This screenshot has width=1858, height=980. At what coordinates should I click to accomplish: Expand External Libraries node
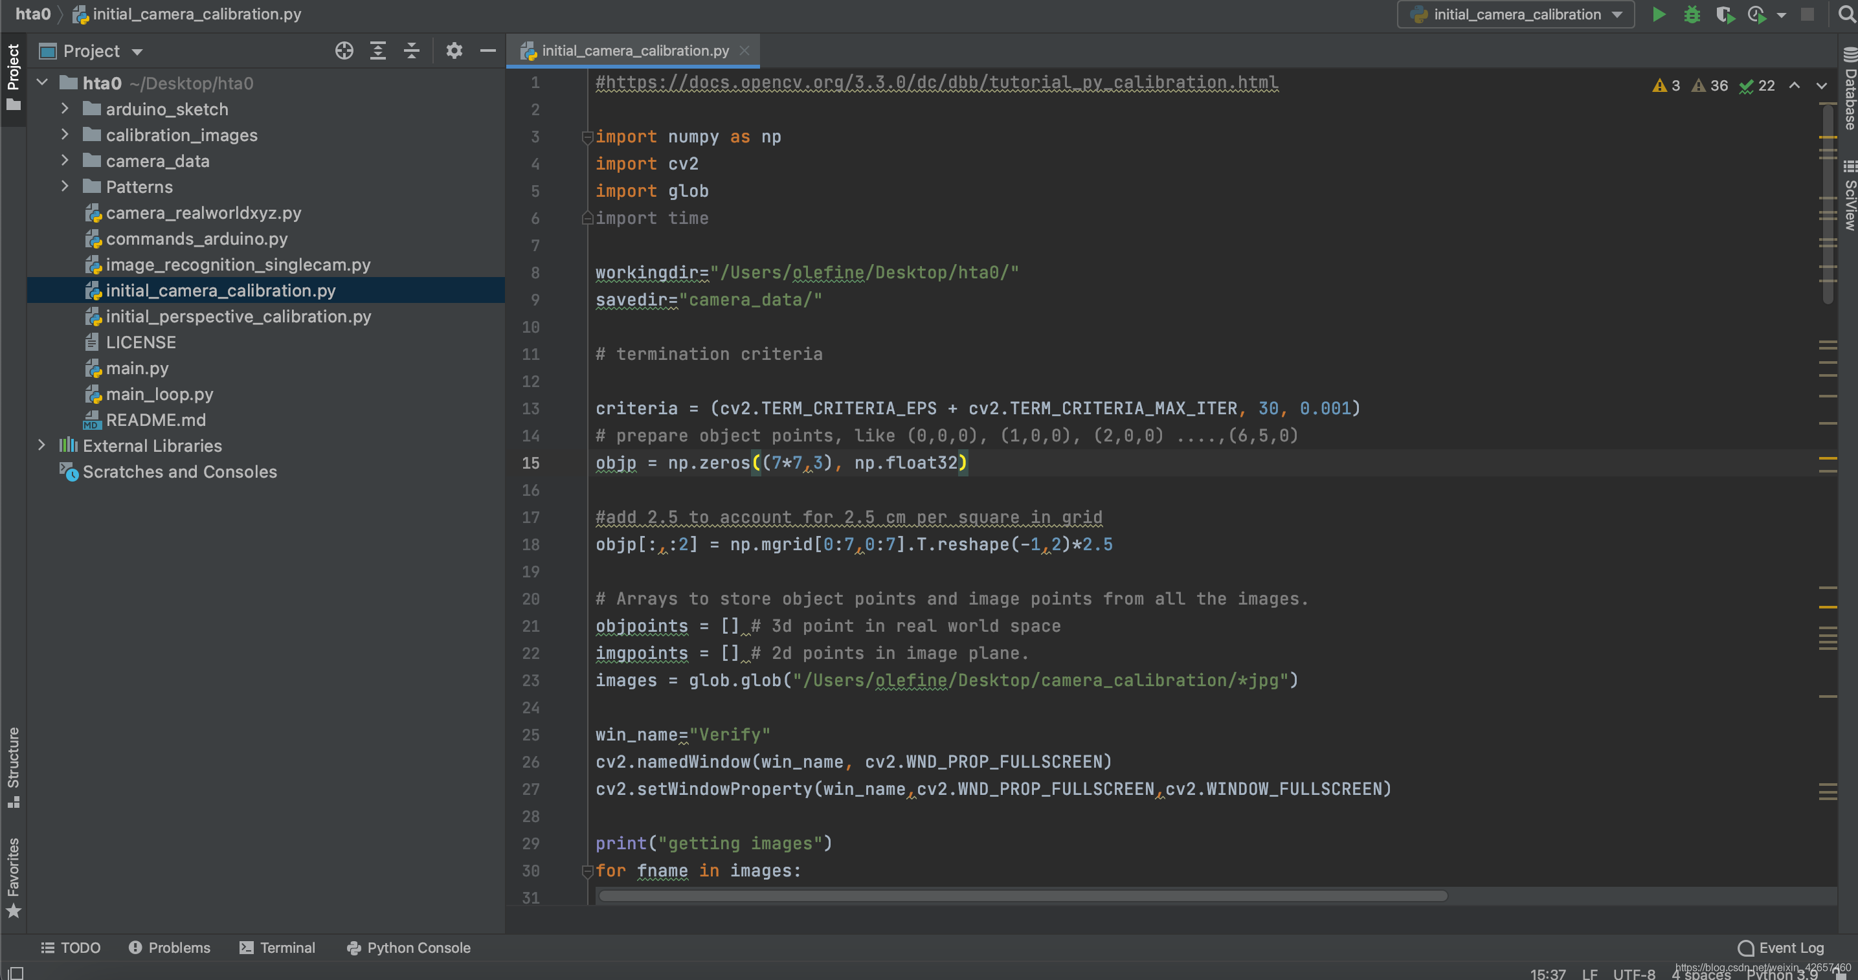42,445
